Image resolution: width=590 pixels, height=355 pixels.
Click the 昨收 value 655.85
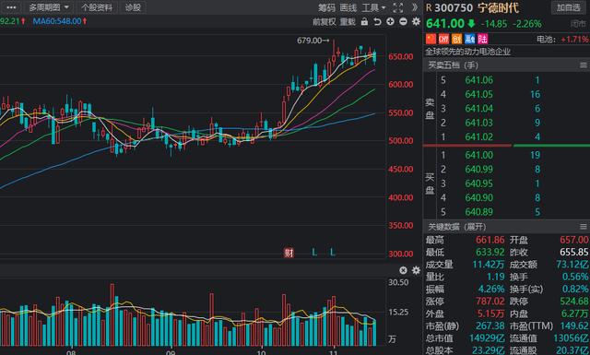tap(573, 253)
